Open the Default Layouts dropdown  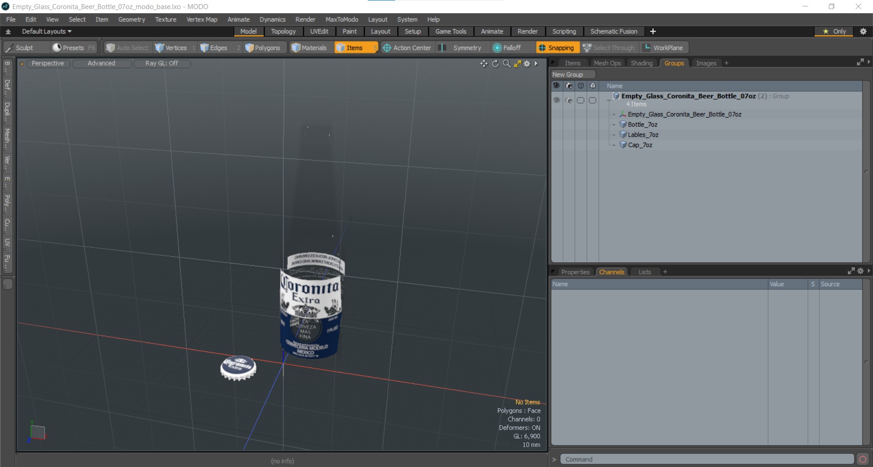(47, 31)
